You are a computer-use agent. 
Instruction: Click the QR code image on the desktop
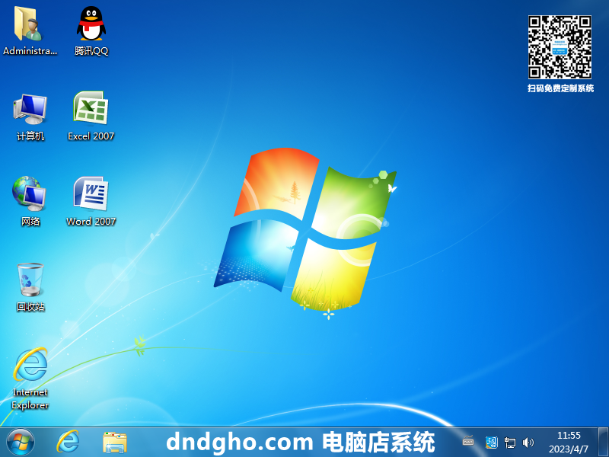pos(560,47)
